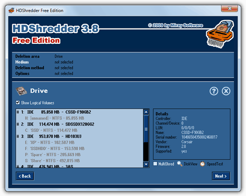Click the drive list scrollbar thumb

coord(146,129)
